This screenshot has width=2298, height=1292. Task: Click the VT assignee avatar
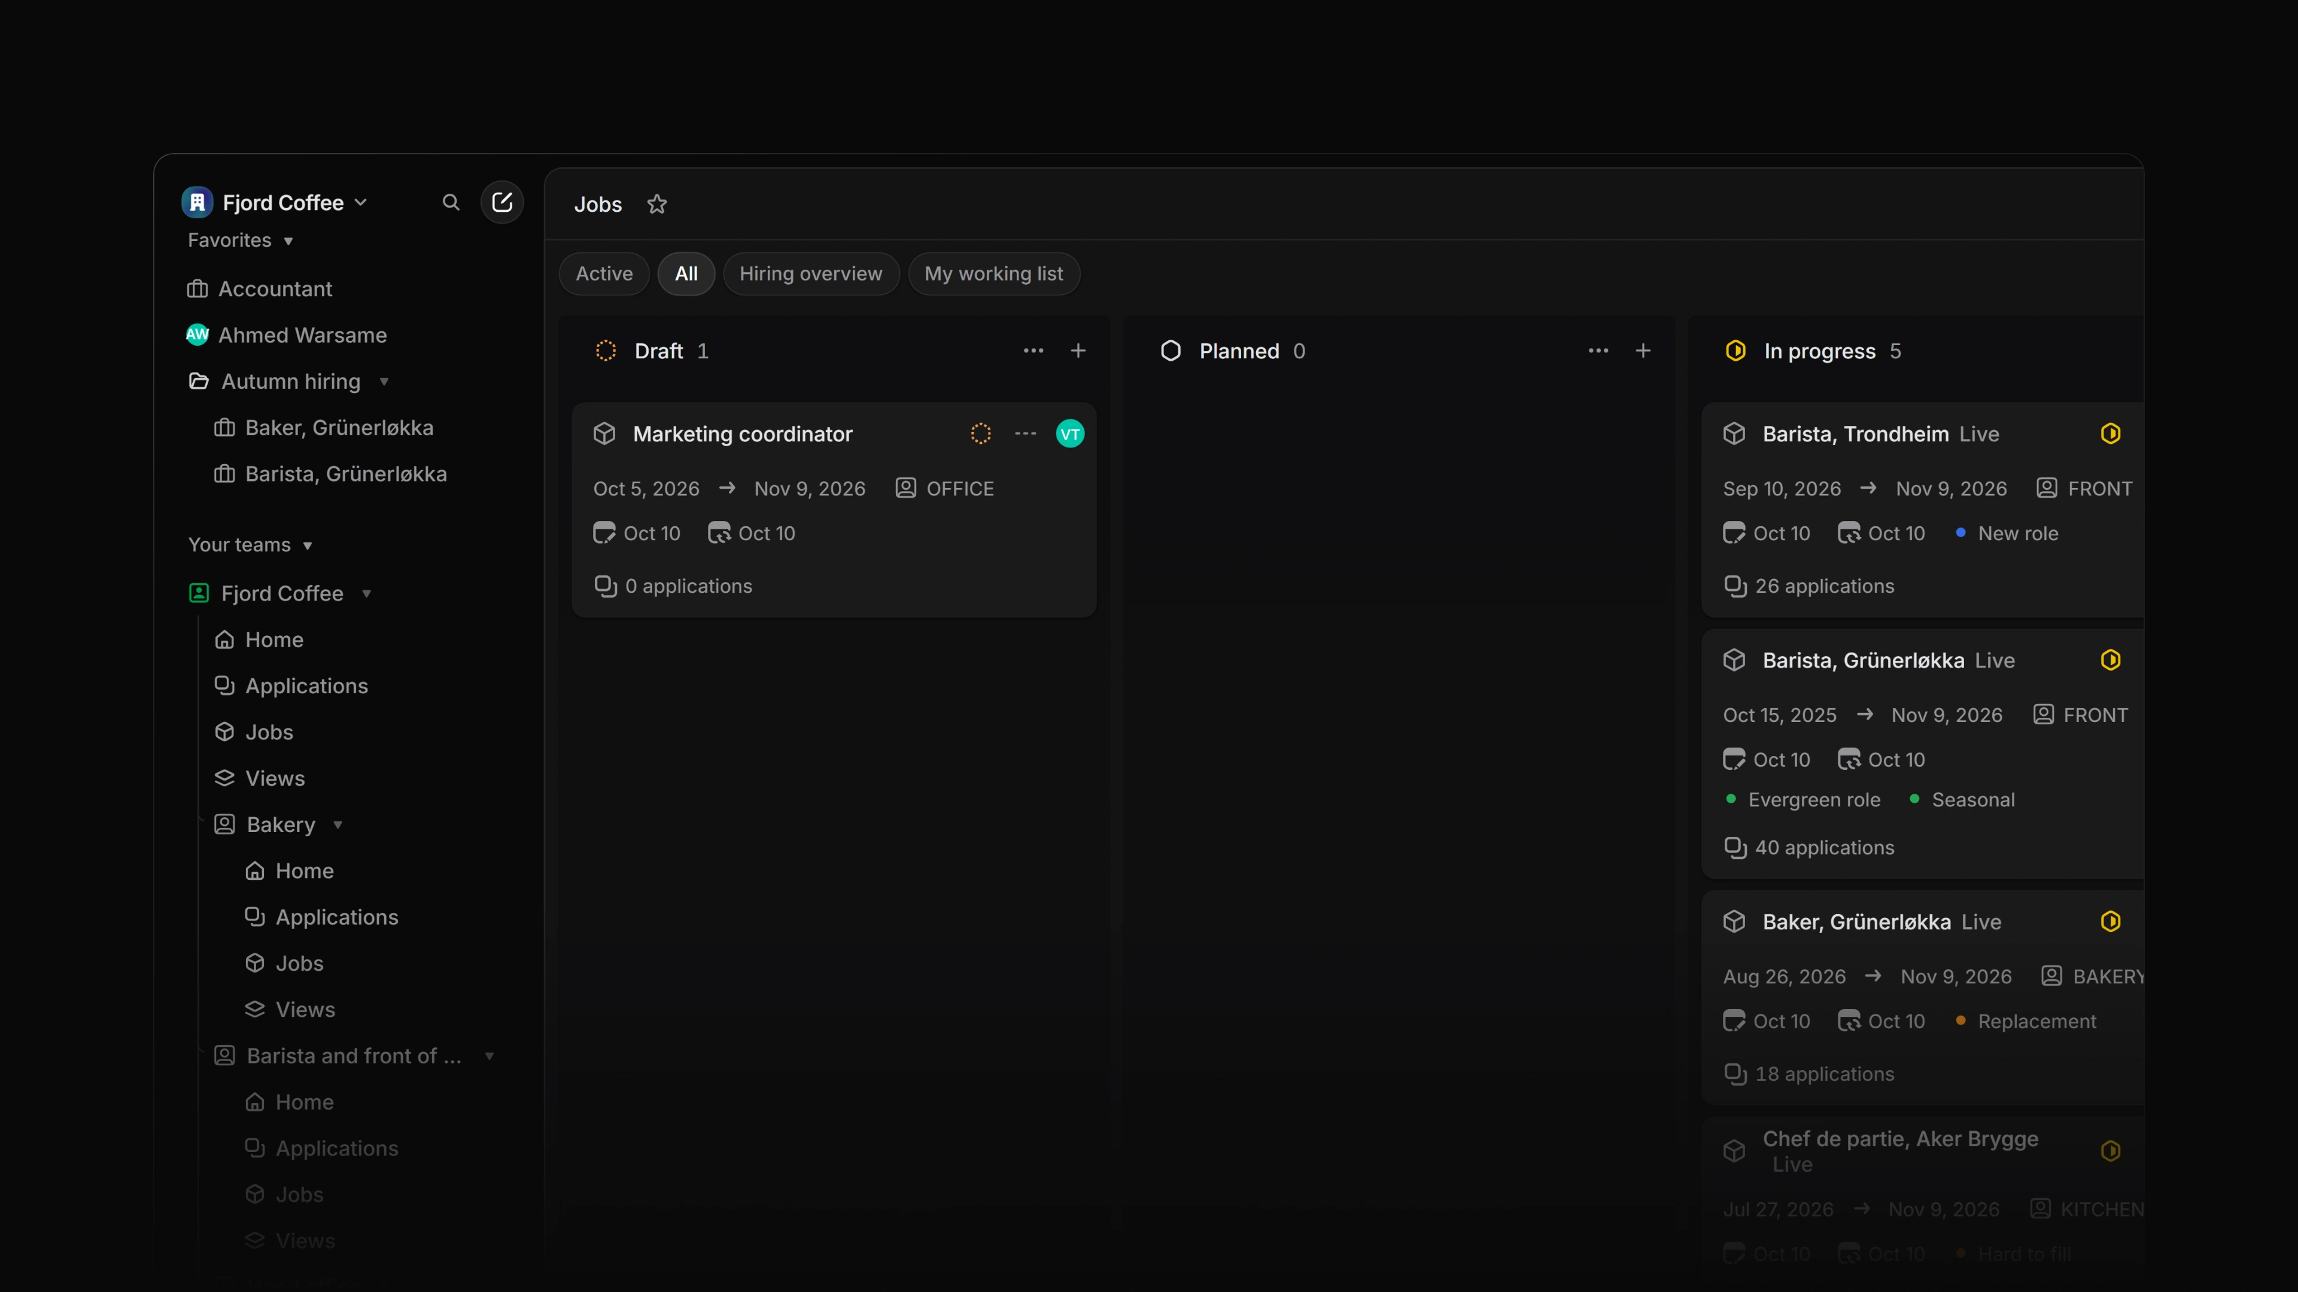coord(1069,434)
